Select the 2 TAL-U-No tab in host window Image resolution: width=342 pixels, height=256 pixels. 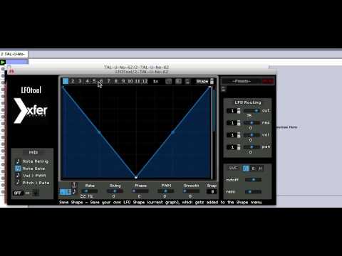pyautogui.click(x=14, y=54)
